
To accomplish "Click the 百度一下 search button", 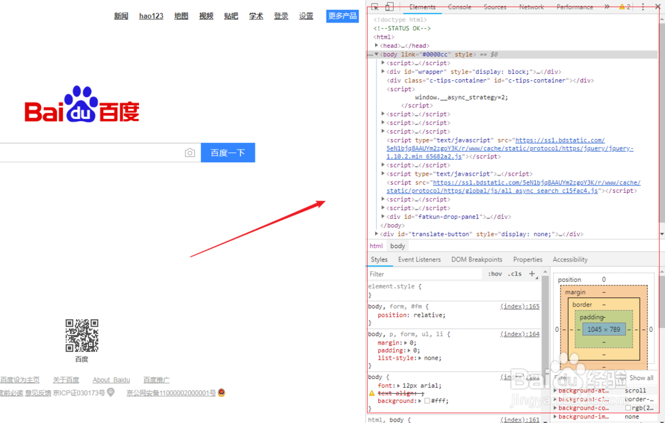I will coord(227,153).
